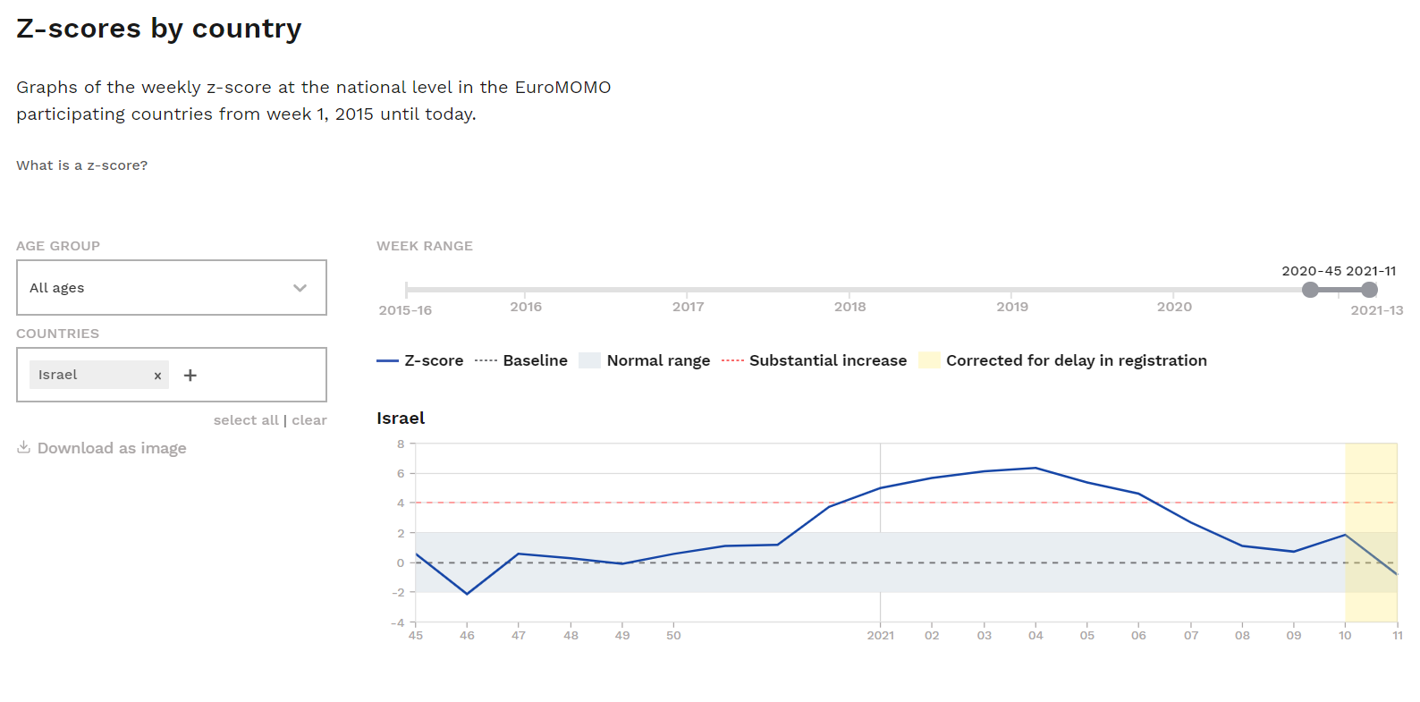Toggle the Z-score legend item
Image resolution: width=1420 pixels, height=702 pixels.
coord(420,360)
